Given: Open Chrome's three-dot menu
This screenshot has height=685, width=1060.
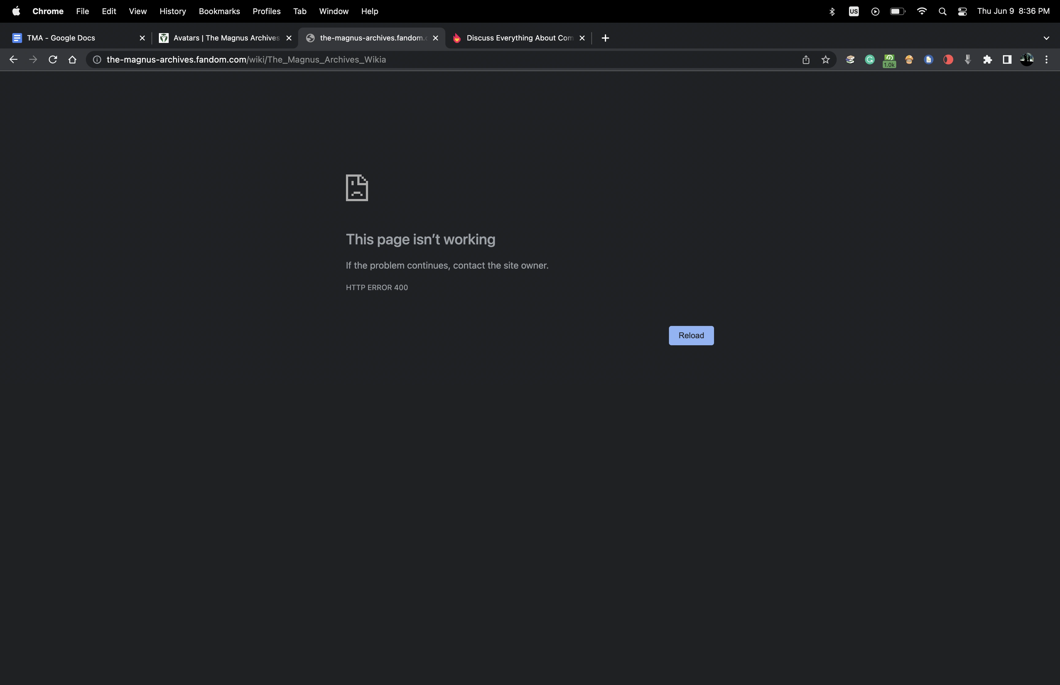Looking at the screenshot, I should [1047, 59].
